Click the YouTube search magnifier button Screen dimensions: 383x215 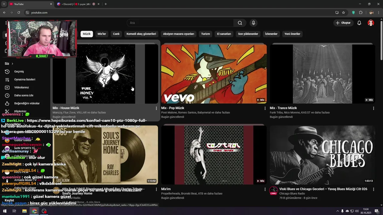[x=240, y=23]
